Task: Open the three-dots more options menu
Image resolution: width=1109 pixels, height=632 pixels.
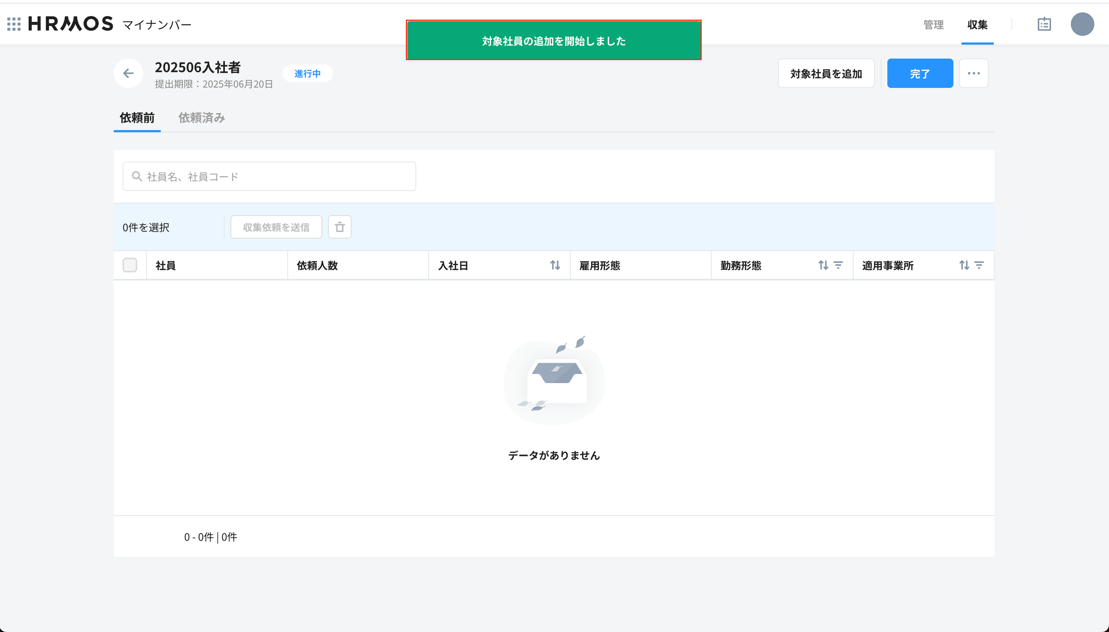Action: 973,73
